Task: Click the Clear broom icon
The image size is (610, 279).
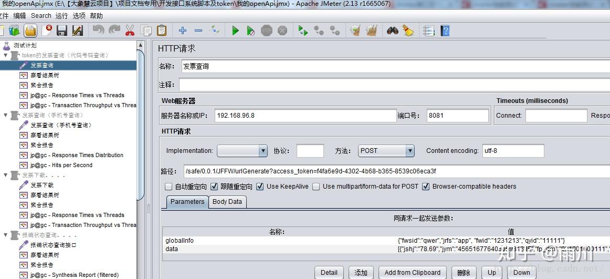Action: [x=355, y=30]
